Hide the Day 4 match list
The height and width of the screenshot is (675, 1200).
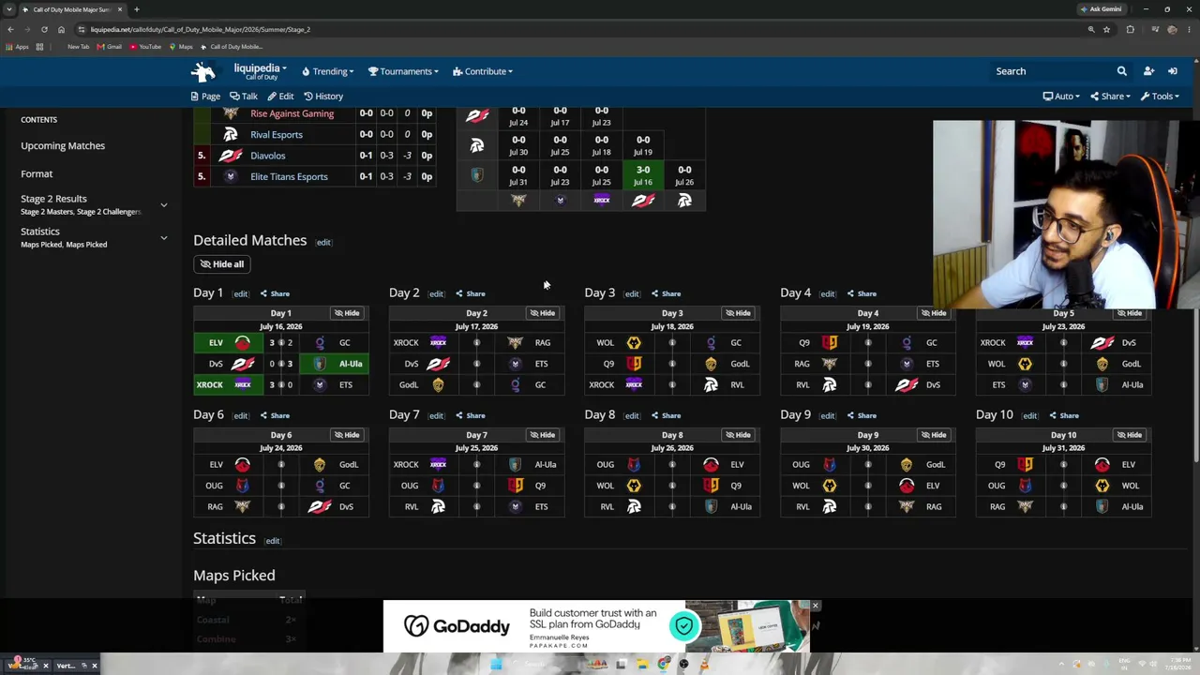[x=935, y=313]
